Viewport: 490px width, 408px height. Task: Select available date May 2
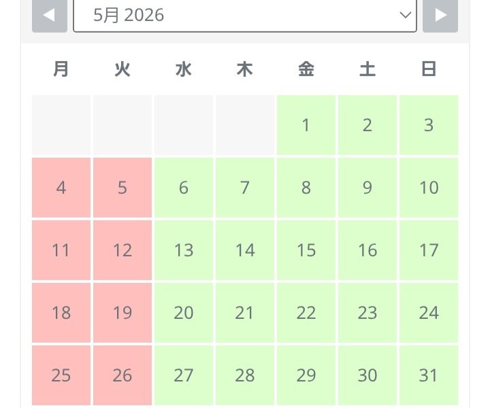pos(367,125)
